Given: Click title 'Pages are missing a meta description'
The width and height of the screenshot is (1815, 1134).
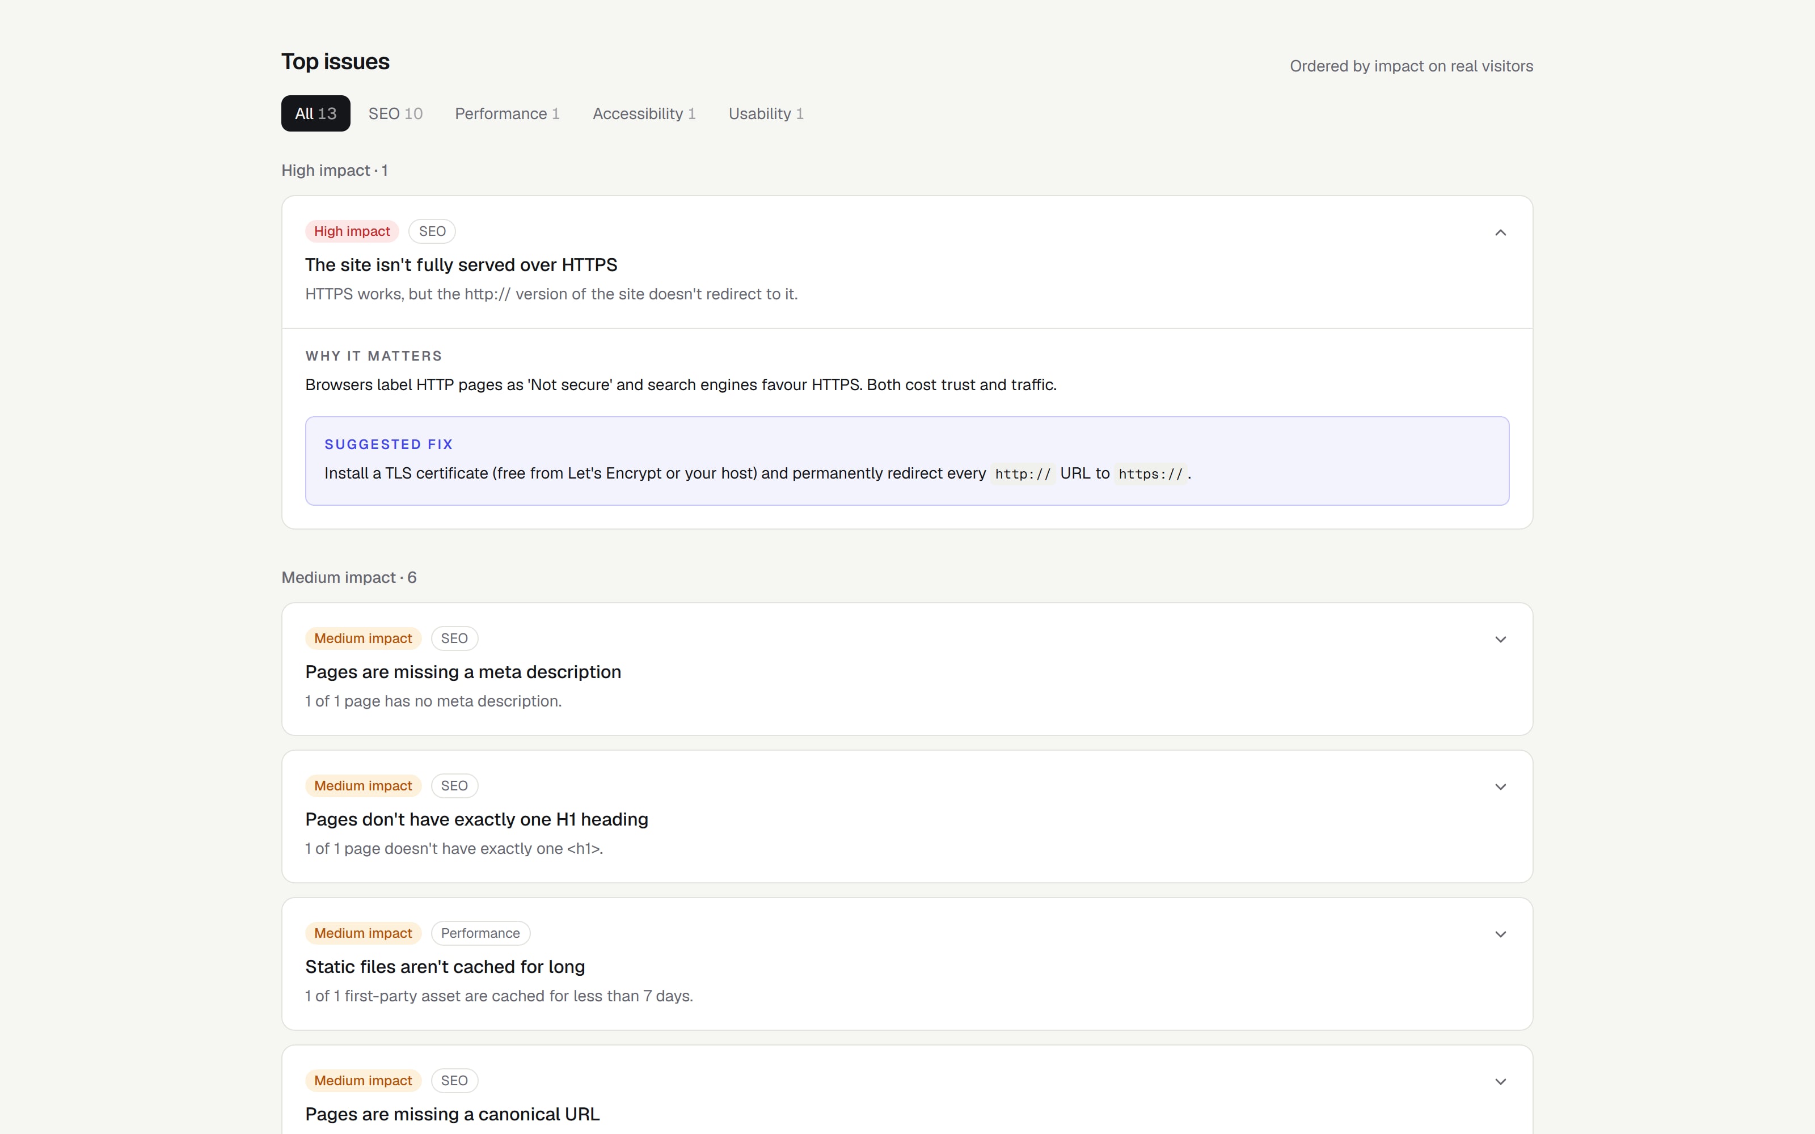Looking at the screenshot, I should [463, 672].
